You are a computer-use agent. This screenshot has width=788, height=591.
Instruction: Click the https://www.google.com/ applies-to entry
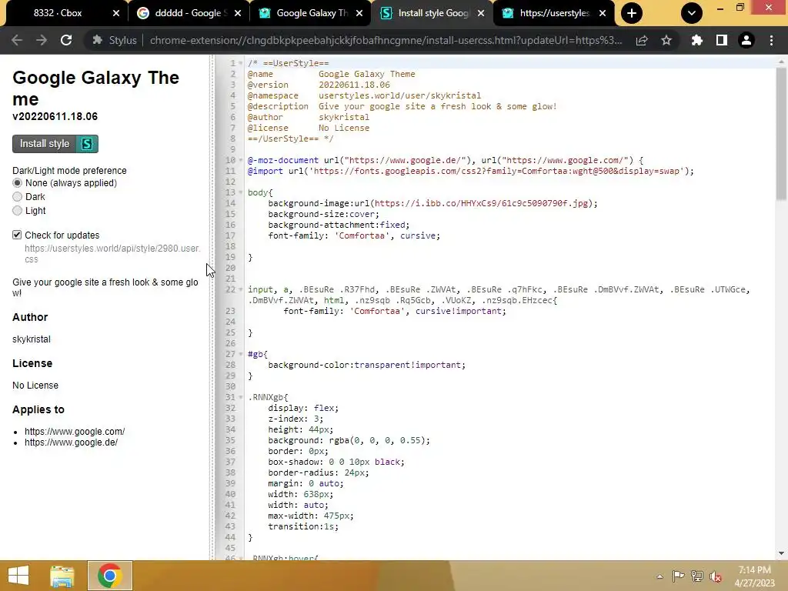click(x=75, y=432)
